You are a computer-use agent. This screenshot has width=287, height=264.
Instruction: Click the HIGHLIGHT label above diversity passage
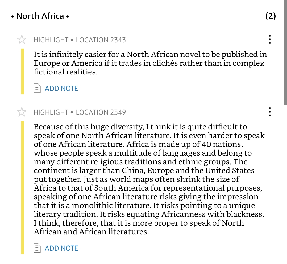click(51, 112)
